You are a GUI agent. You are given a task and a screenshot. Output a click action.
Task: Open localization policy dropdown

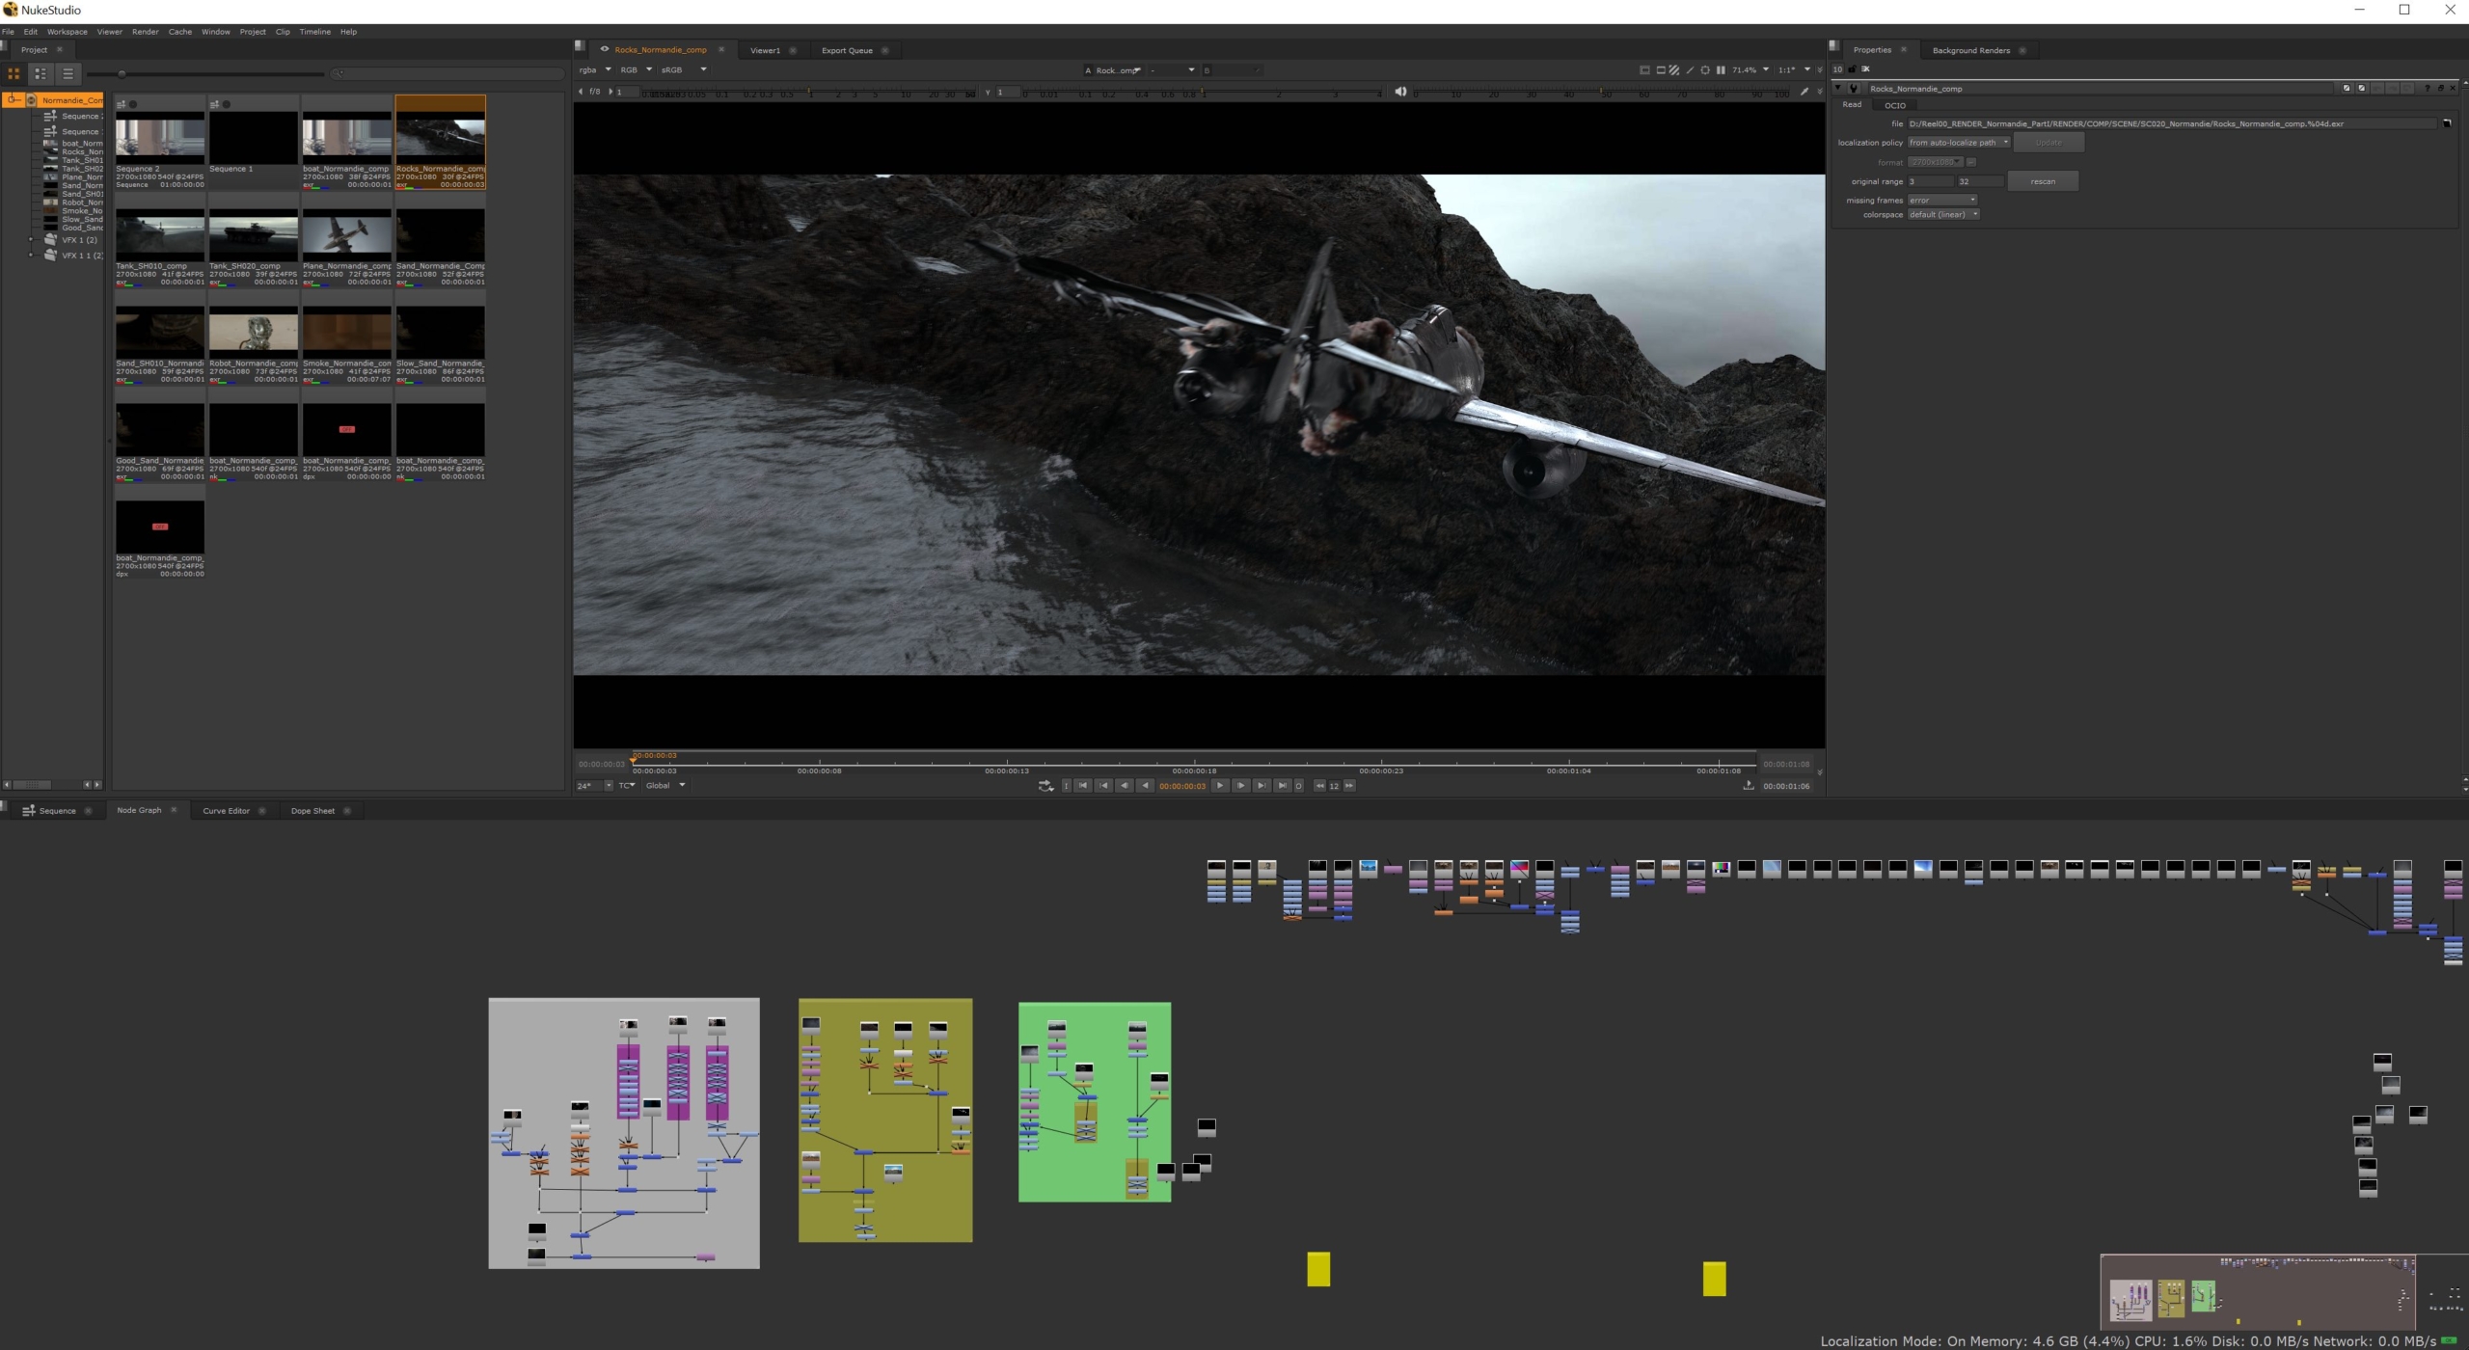pyautogui.click(x=1959, y=143)
